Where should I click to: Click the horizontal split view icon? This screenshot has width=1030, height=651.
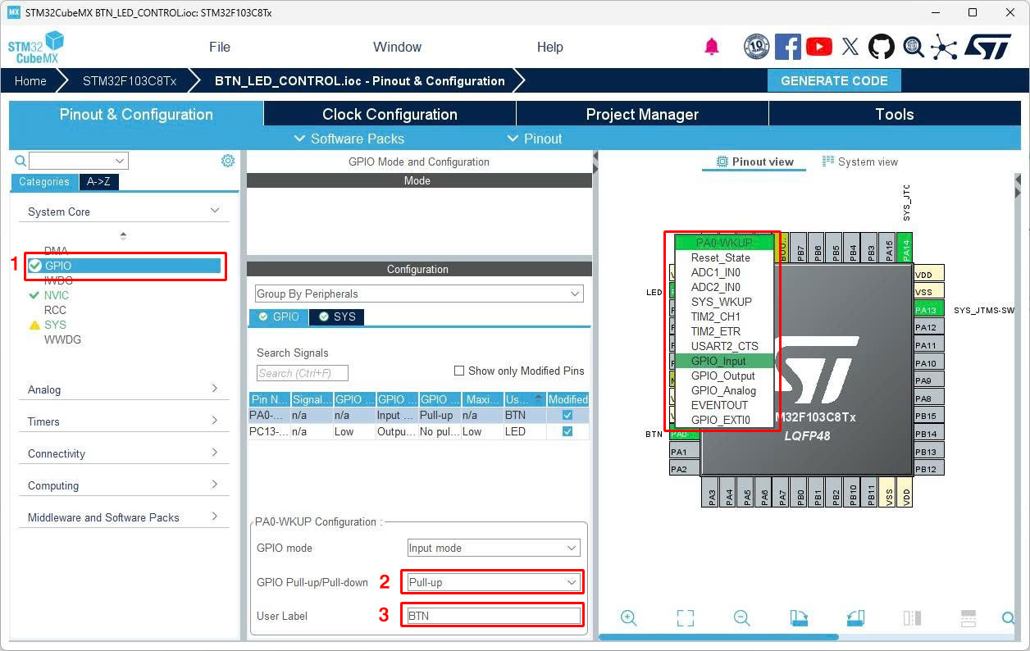[968, 618]
